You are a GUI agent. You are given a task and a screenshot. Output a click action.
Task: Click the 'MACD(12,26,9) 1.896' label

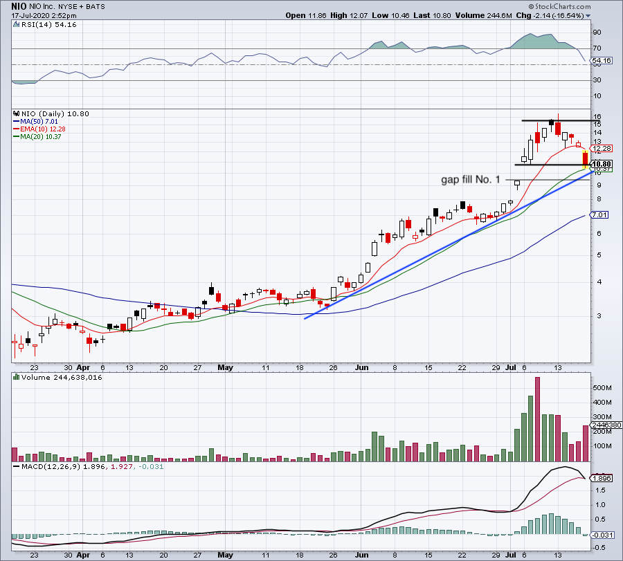click(63, 466)
